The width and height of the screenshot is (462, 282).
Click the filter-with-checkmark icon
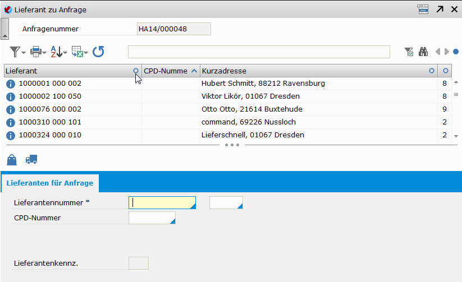point(409,52)
